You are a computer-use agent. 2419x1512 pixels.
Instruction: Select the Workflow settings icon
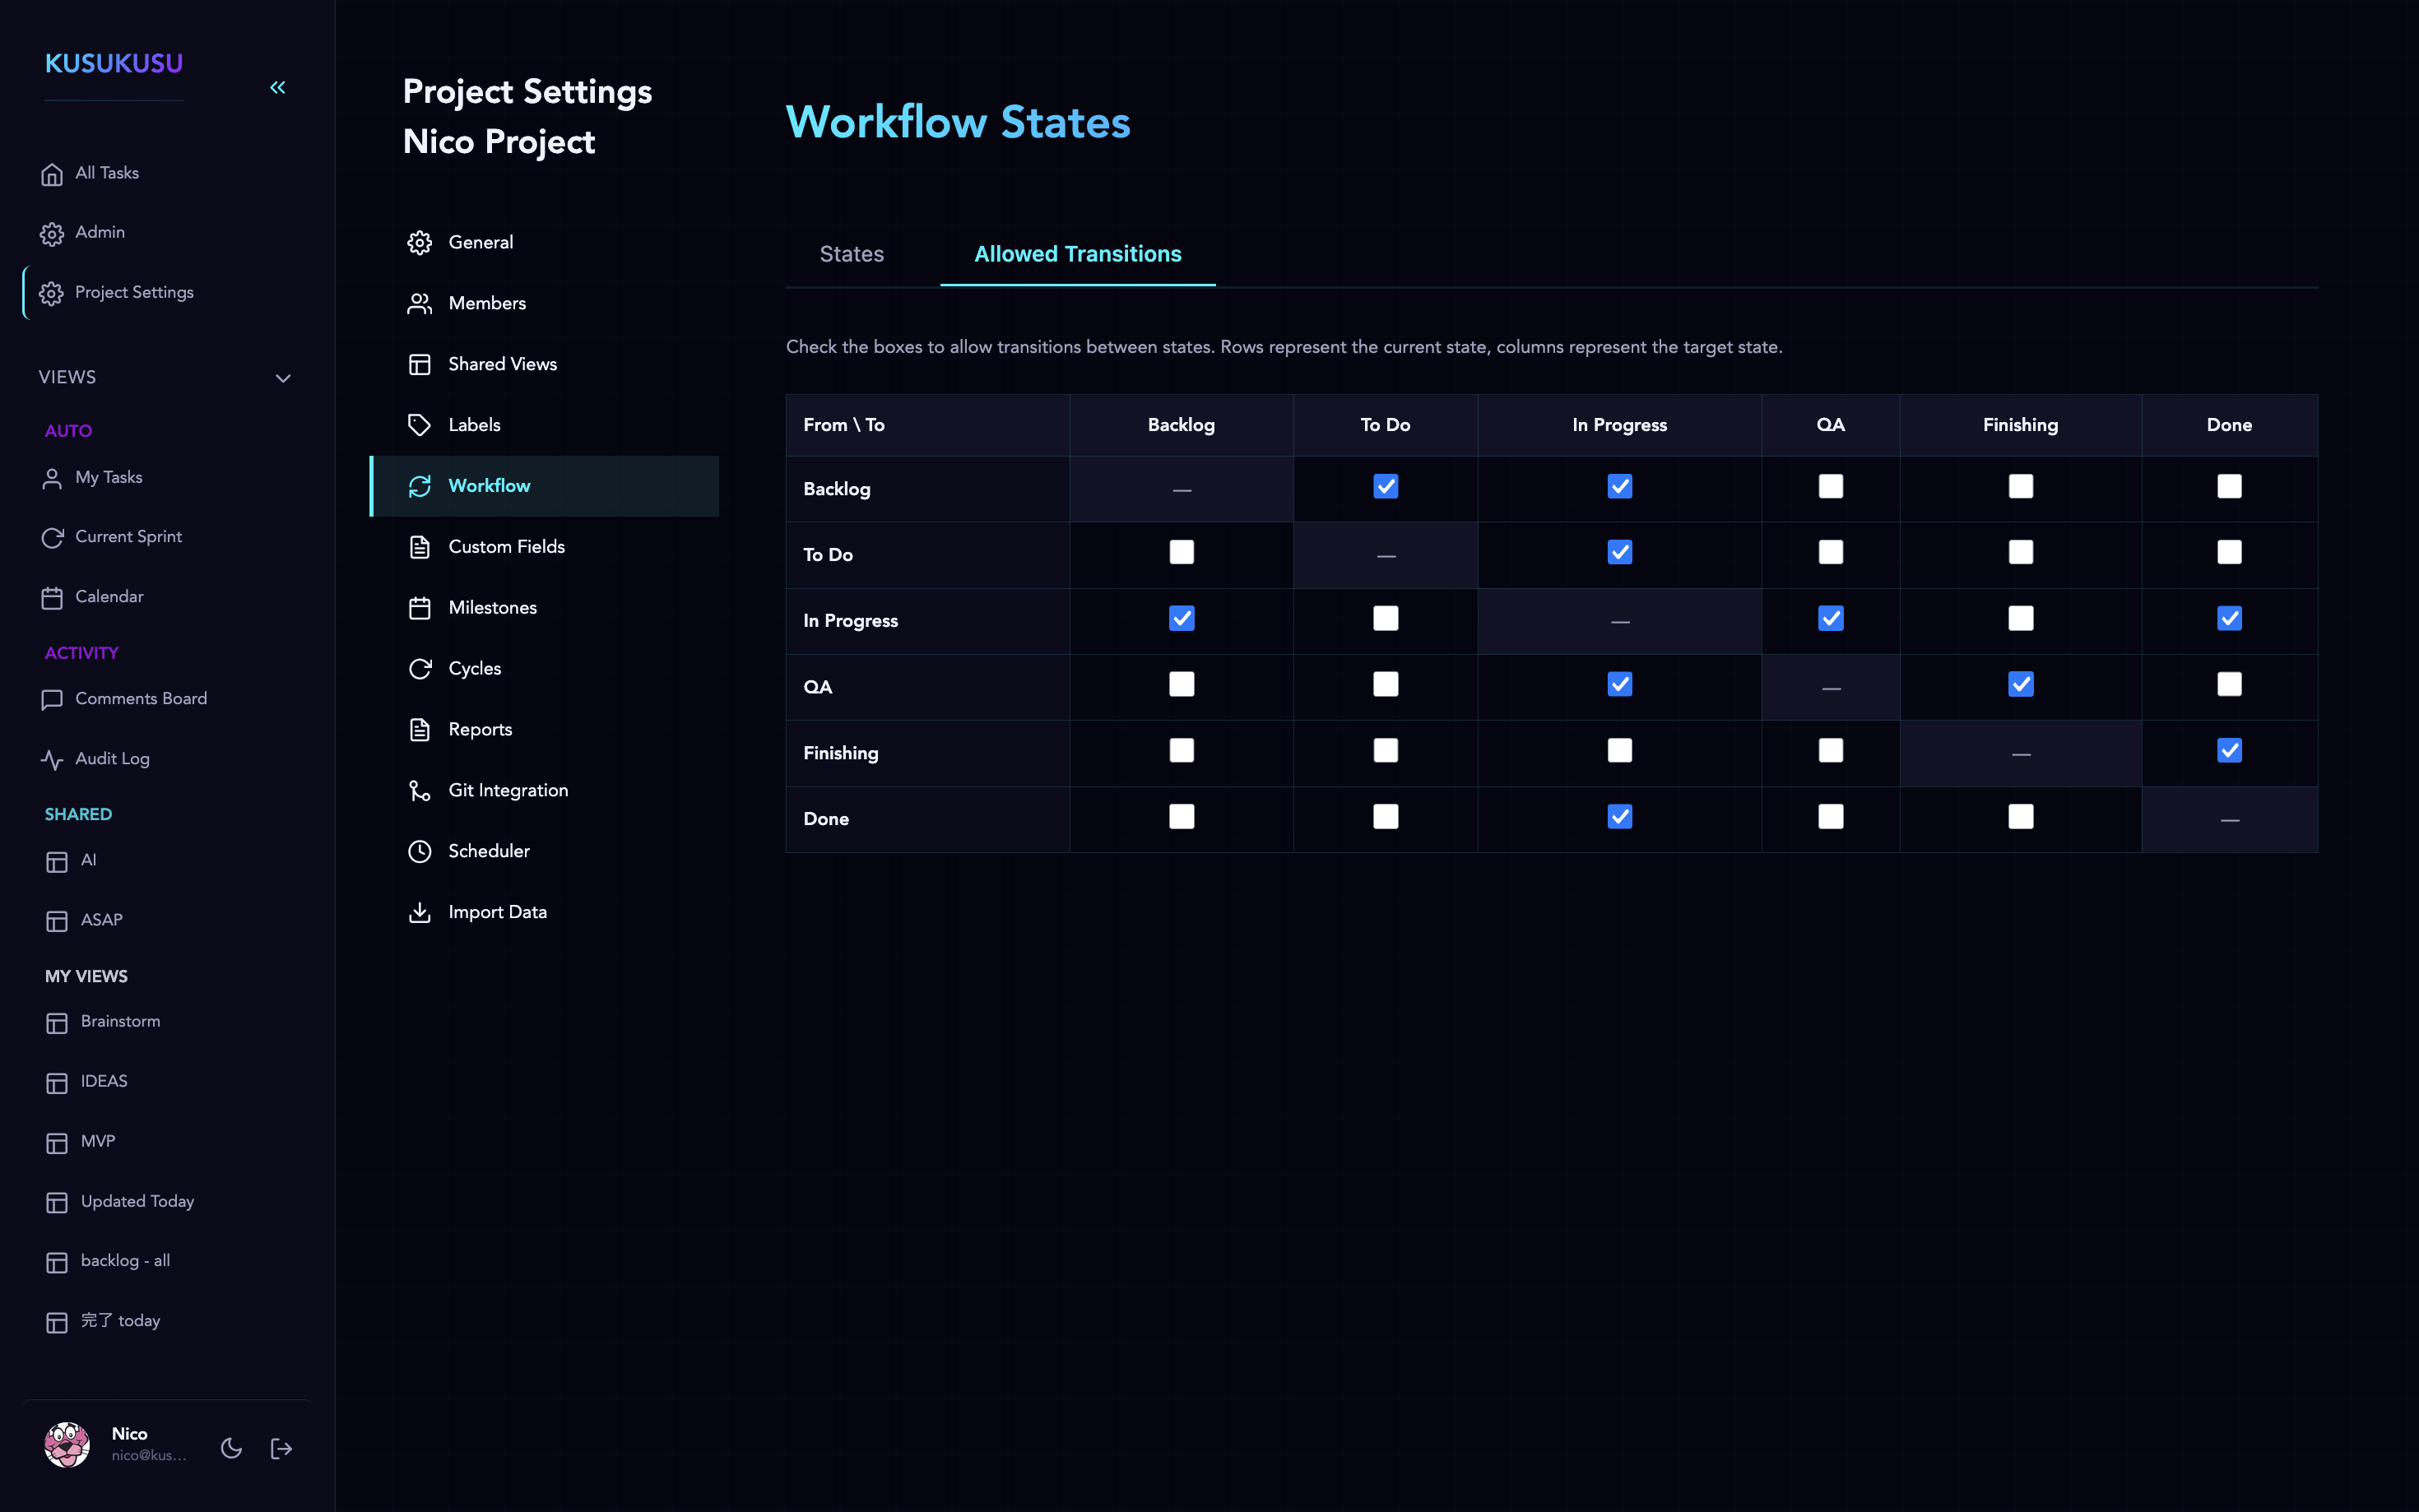[x=421, y=485]
